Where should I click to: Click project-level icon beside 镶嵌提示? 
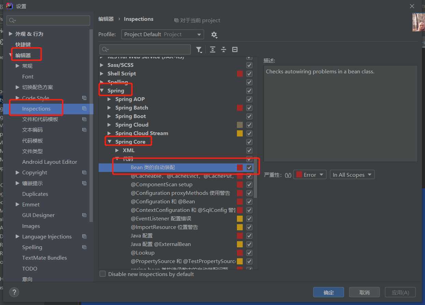click(x=84, y=183)
